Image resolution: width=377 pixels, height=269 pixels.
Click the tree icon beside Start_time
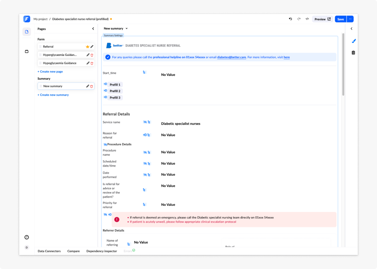(144, 72)
